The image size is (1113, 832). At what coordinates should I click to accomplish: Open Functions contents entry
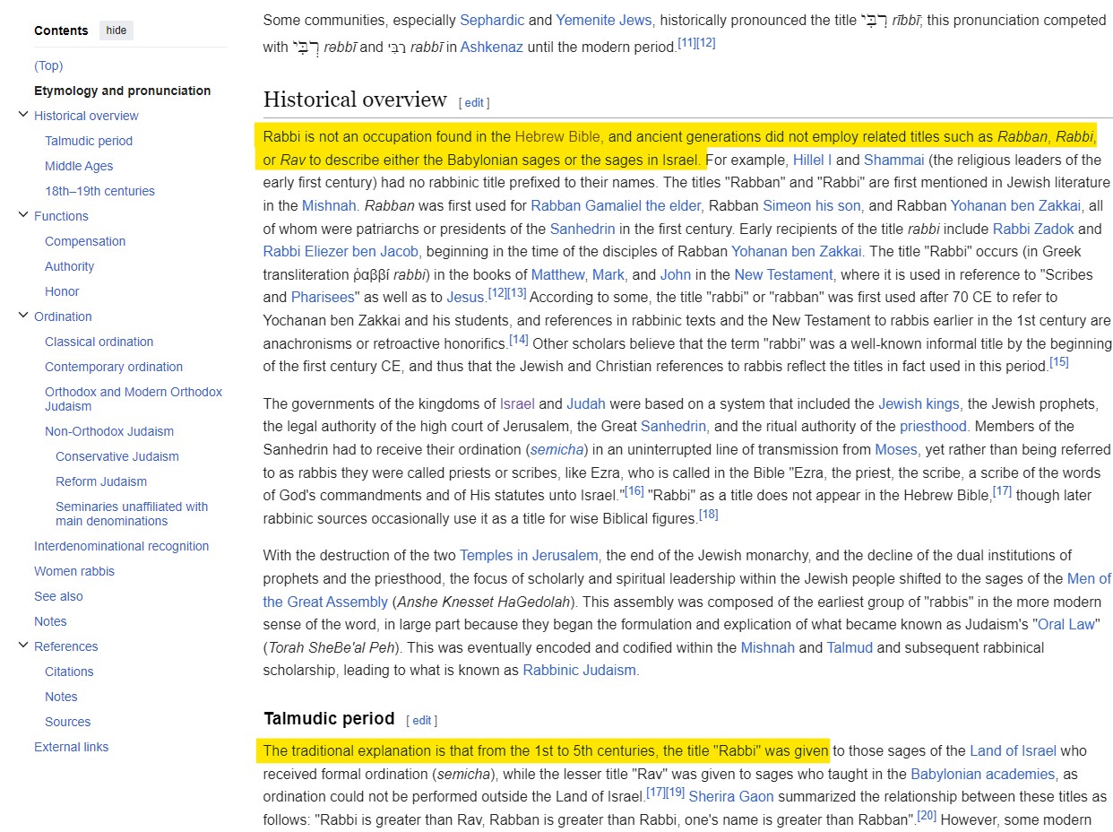61,216
